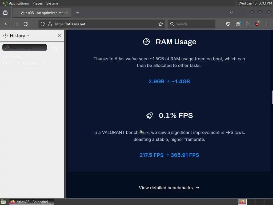The height and width of the screenshot is (205, 273).
Task: Click the forward navigation arrow
Action: 16,24
